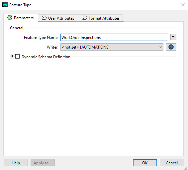The image size is (188, 170).
Task: Select the Parameters tab label
Action: point(24,18)
